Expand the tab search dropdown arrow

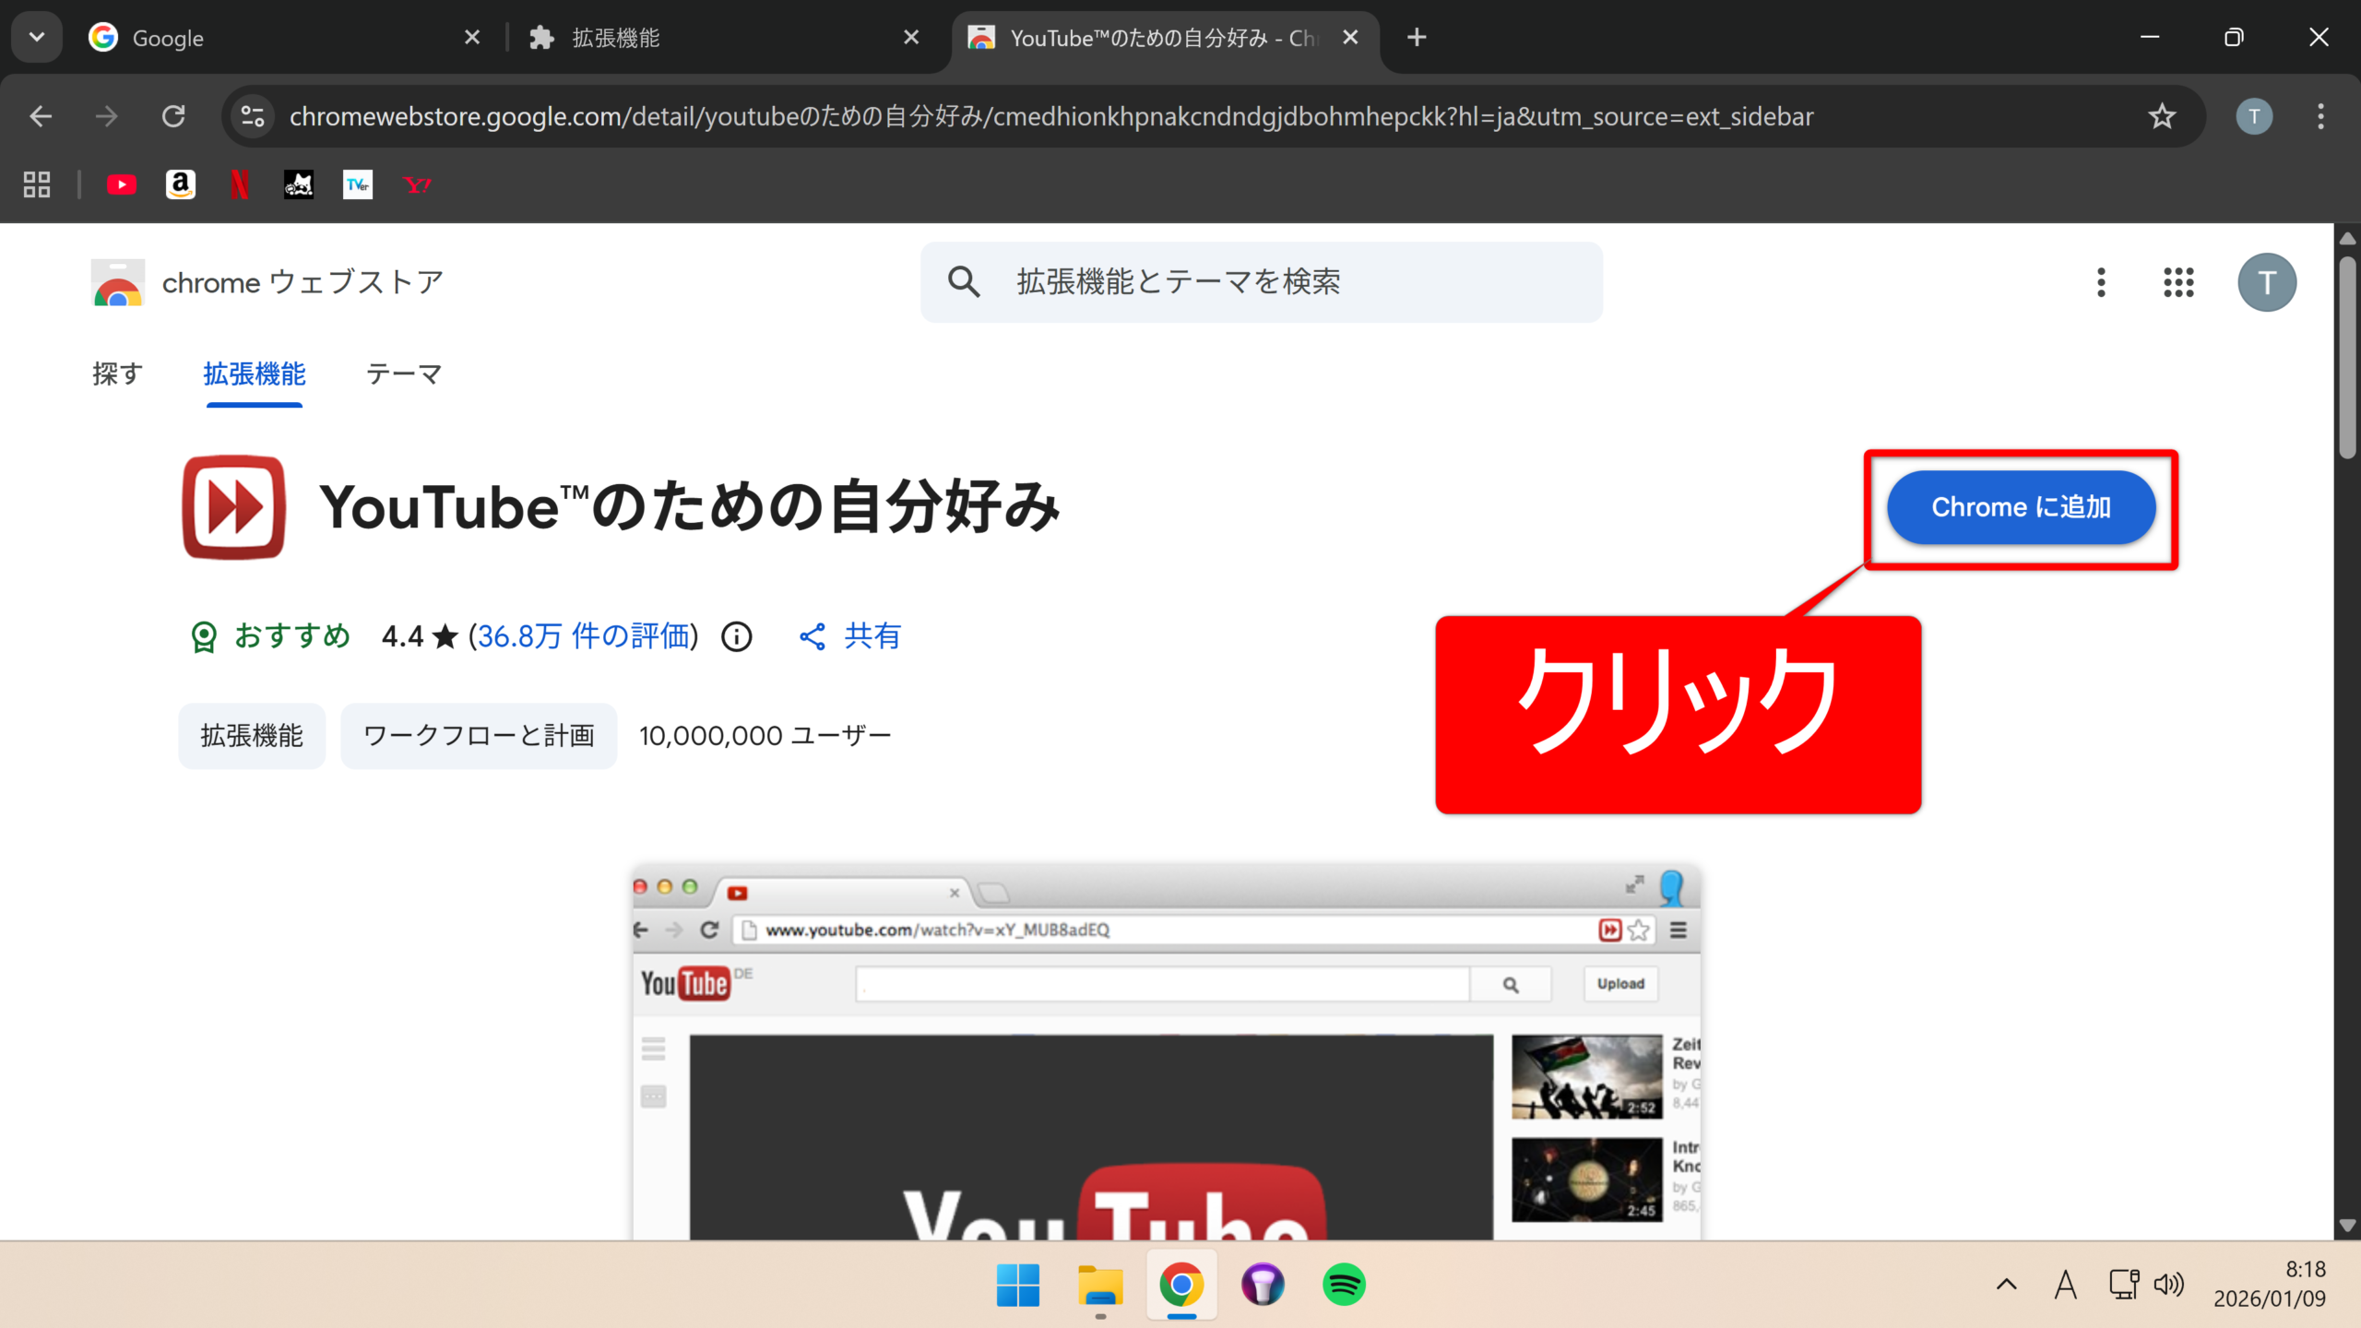click(x=37, y=37)
